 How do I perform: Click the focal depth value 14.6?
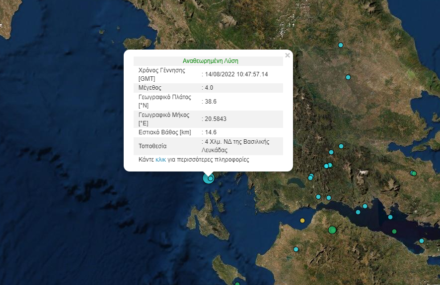click(211, 132)
